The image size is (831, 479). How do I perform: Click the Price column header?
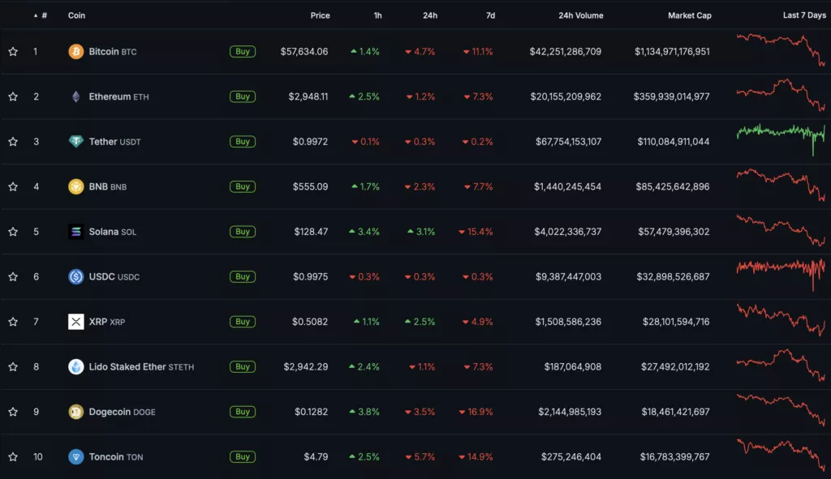320,15
